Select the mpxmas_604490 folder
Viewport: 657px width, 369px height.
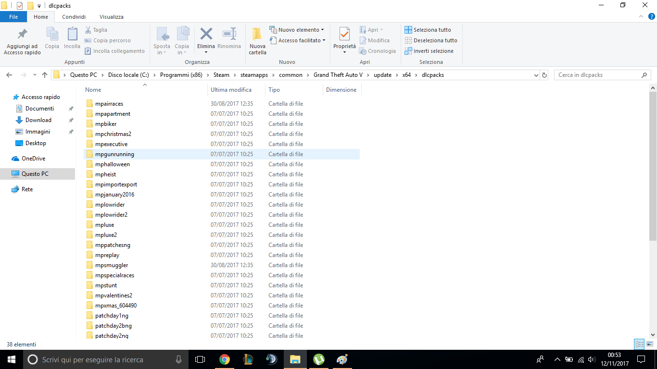coord(221,306)
